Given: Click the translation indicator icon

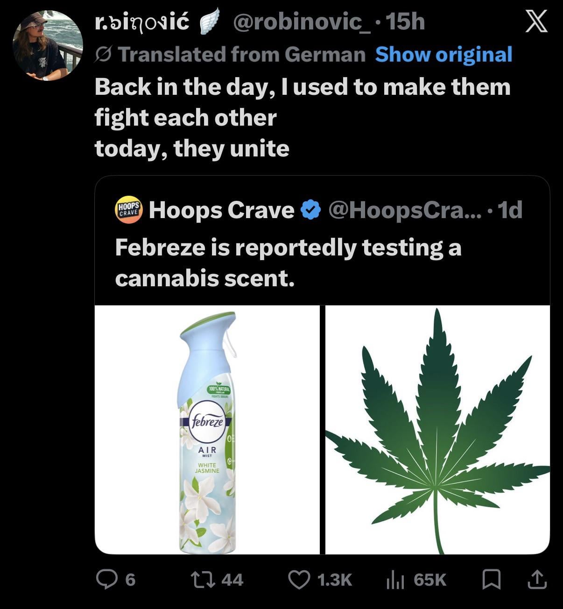Looking at the screenshot, I should 103,55.
